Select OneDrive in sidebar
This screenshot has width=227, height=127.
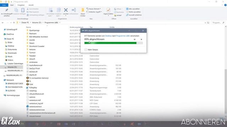click(x=9, y=34)
